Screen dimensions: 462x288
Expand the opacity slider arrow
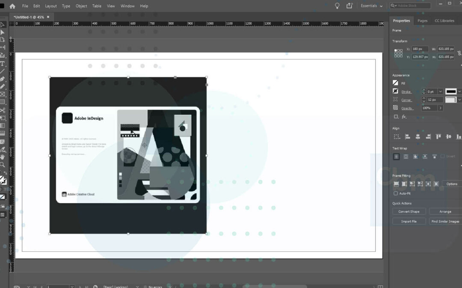[x=441, y=108]
